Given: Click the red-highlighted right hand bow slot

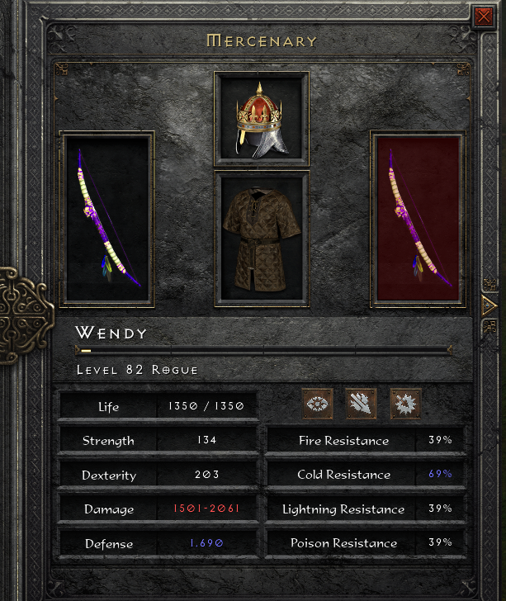Looking at the screenshot, I should pyautogui.click(x=418, y=219).
